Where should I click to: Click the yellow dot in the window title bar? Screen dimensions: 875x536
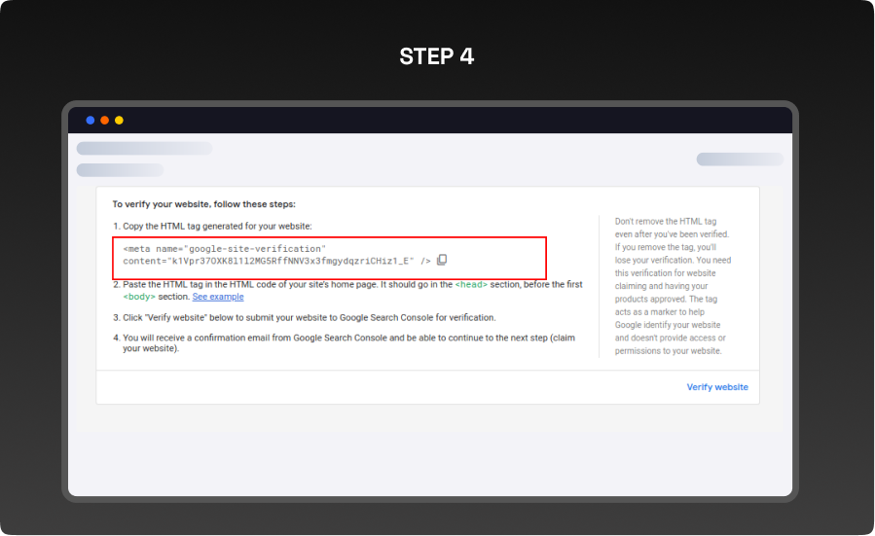(x=119, y=121)
